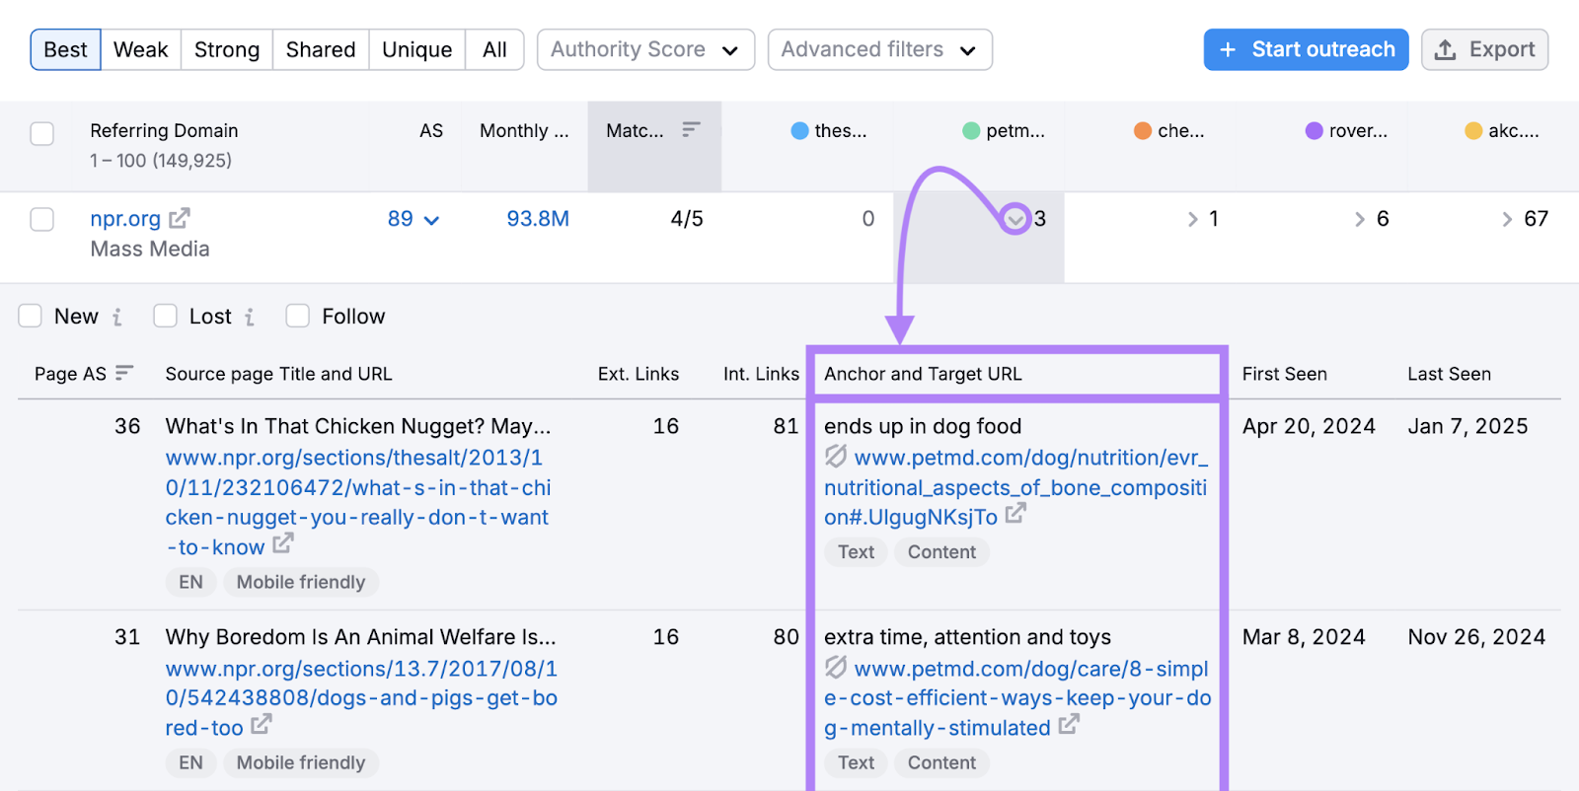Open chicken nugget source page external icon
Viewport: 1579px width, 791px height.
tap(283, 543)
